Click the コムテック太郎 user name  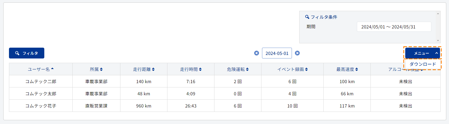[x=41, y=94]
